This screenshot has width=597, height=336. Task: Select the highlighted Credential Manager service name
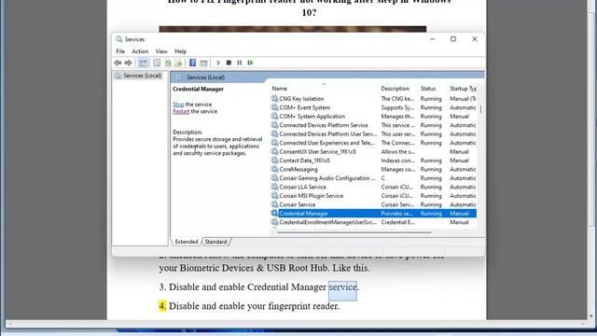point(303,214)
